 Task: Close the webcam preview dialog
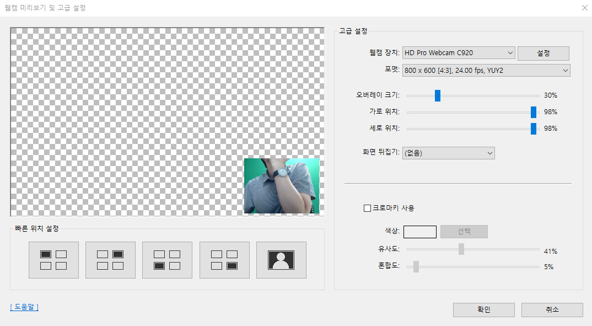[584, 8]
